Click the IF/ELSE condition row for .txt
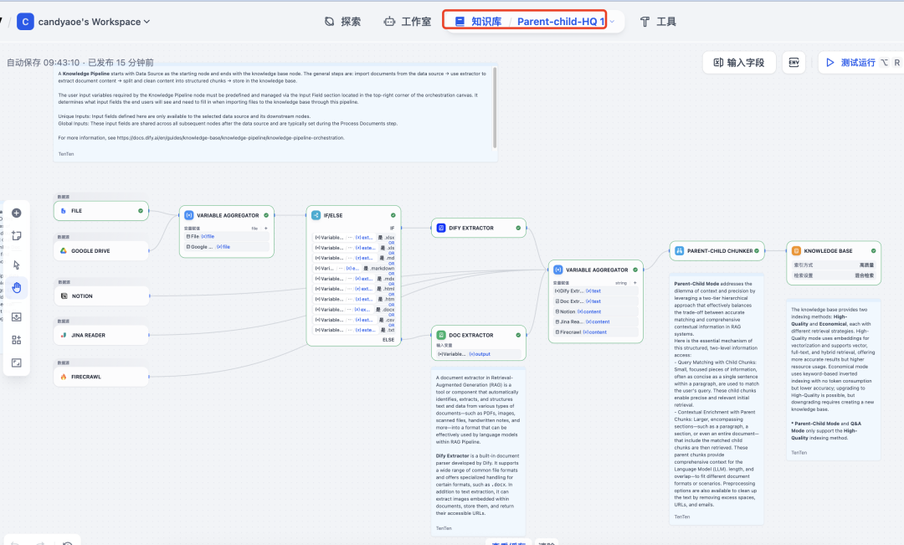Screen dimensions: 904x545 coord(354,330)
